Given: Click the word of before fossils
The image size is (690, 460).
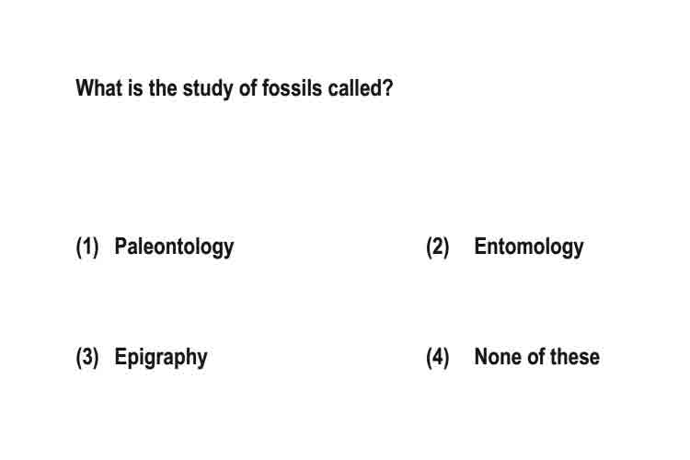Looking at the screenshot, I should 247,87.
